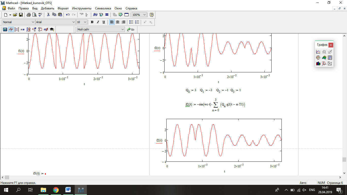Viewport: 347px width, 195px height.
Task: Close the График palette
Action: [x=330, y=45]
